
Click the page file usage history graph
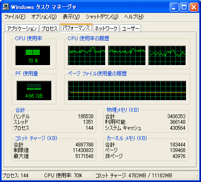click(x=127, y=91)
